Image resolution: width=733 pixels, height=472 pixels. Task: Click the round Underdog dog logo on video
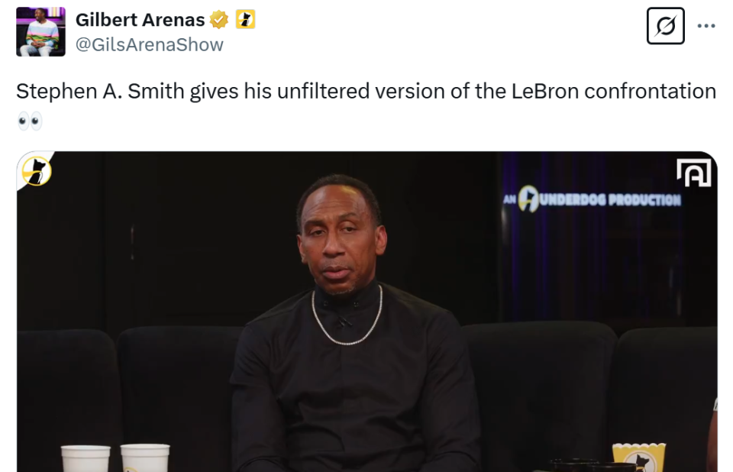coord(37,171)
